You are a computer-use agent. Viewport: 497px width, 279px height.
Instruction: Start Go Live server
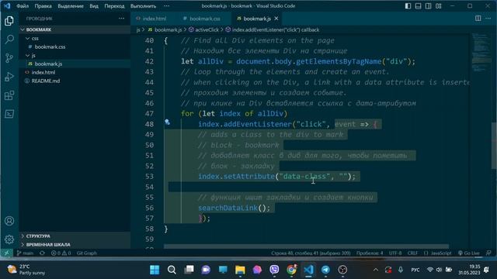coord(469,253)
